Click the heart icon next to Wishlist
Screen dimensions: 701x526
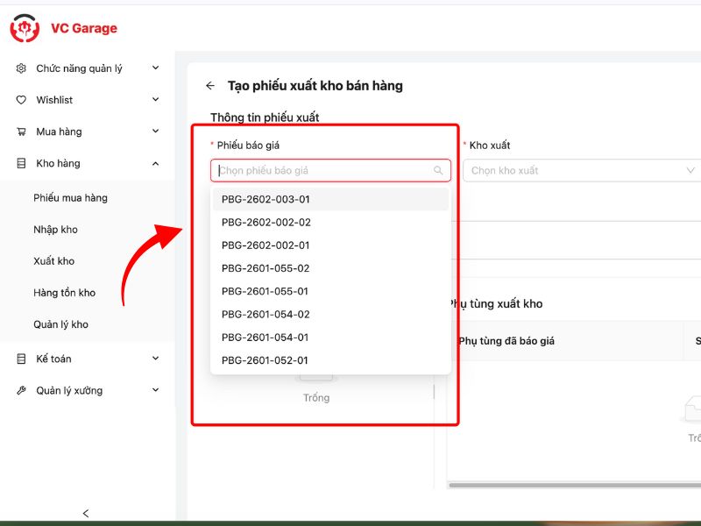click(x=22, y=100)
